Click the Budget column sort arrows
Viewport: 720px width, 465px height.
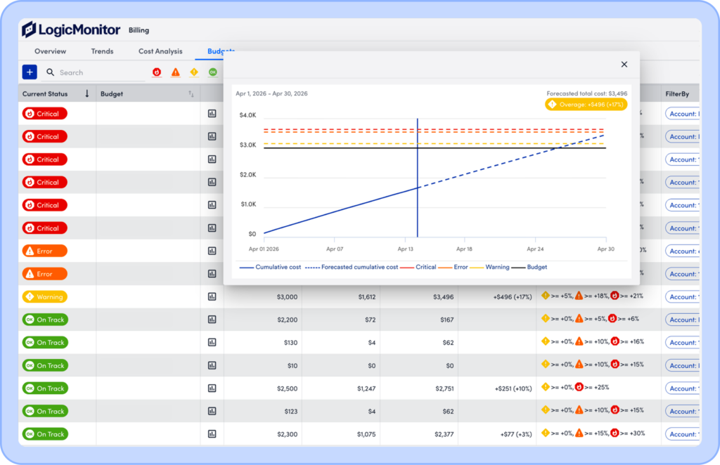(191, 94)
